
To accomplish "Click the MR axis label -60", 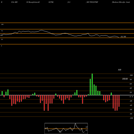I will pyautogui.click(x=131, y=110).
